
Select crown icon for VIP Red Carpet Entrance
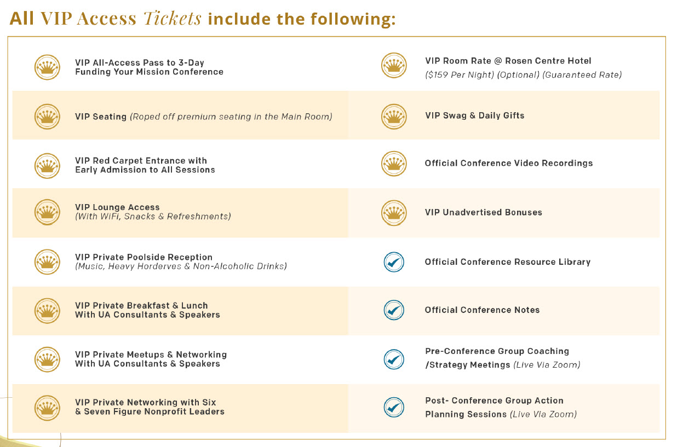47,165
